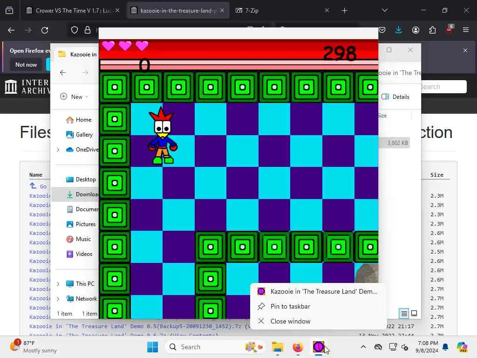Switch to kazooie-in-the-treasure-land tab
The width and height of the screenshot is (477, 358).
pyautogui.click(x=178, y=11)
